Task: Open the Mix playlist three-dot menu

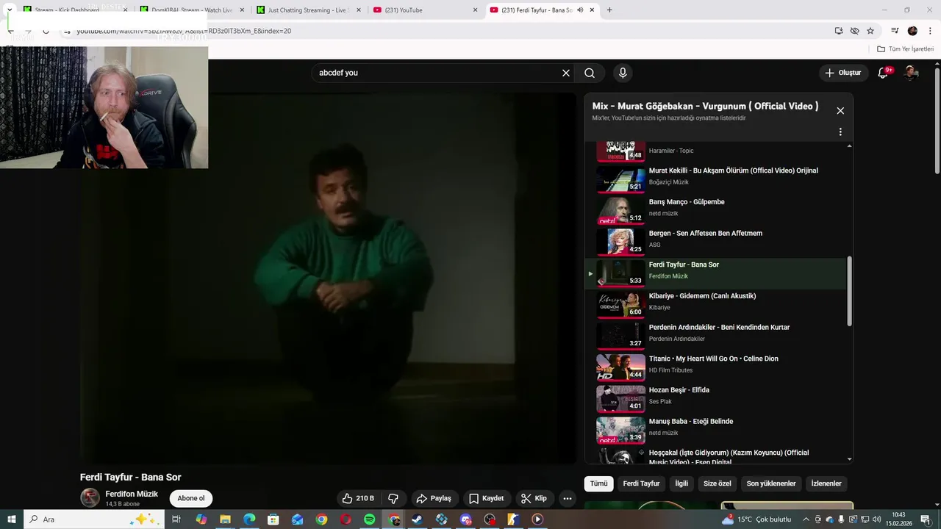Action: pos(840,132)
